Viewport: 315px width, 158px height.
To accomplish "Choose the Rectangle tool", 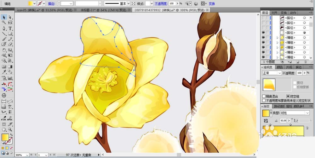I will point(10,34).
